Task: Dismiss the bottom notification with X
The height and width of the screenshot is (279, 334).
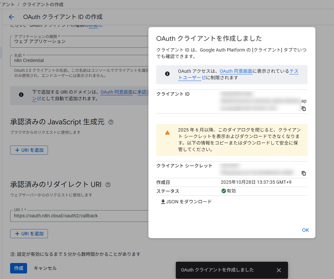Action: tap(279, 270)
